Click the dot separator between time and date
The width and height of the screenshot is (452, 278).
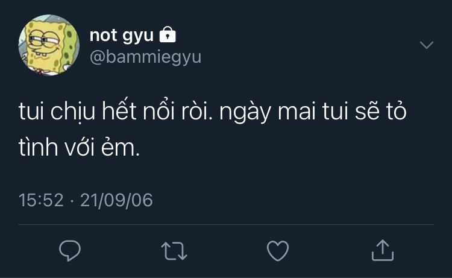coord(71,200)
